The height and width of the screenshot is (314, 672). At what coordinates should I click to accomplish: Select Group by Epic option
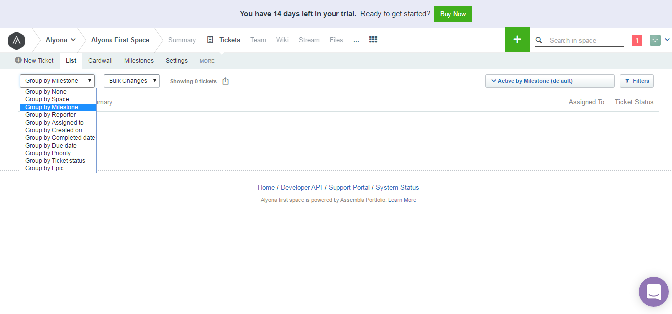coord(58,168)
